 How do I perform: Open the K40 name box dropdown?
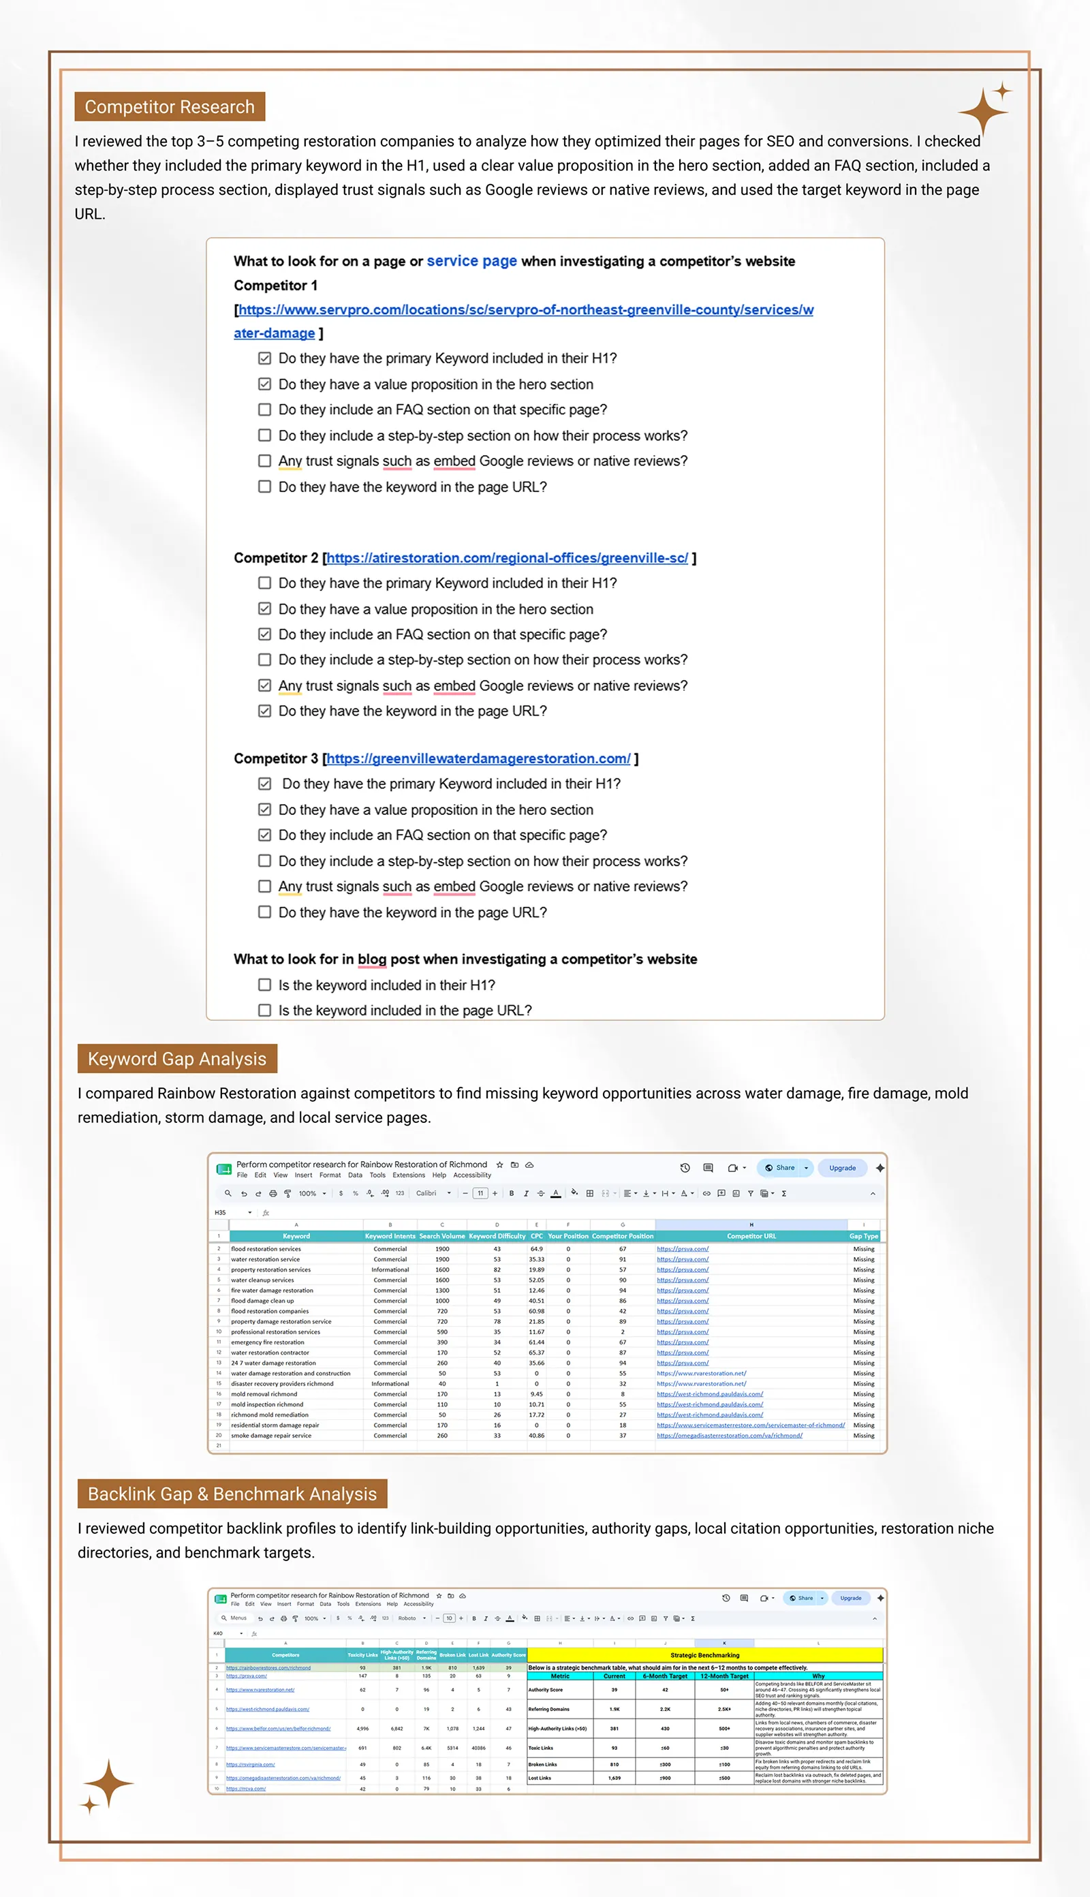point(240,1633)
